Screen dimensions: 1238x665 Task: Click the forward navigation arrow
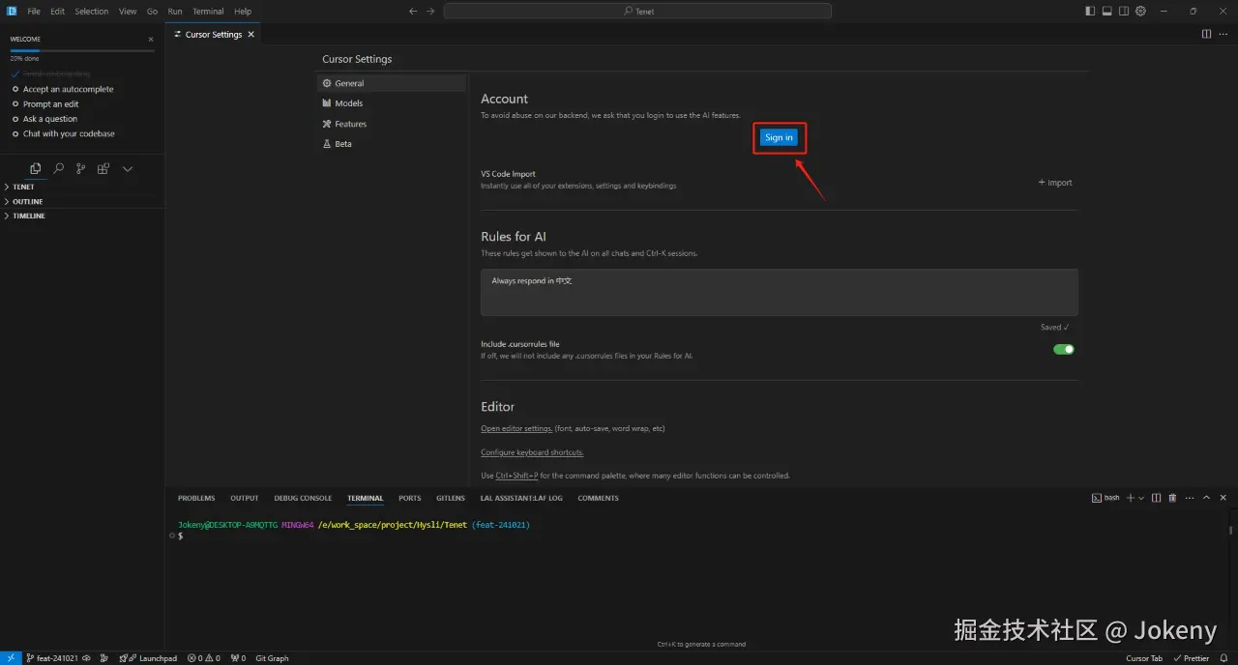point(430,12)
